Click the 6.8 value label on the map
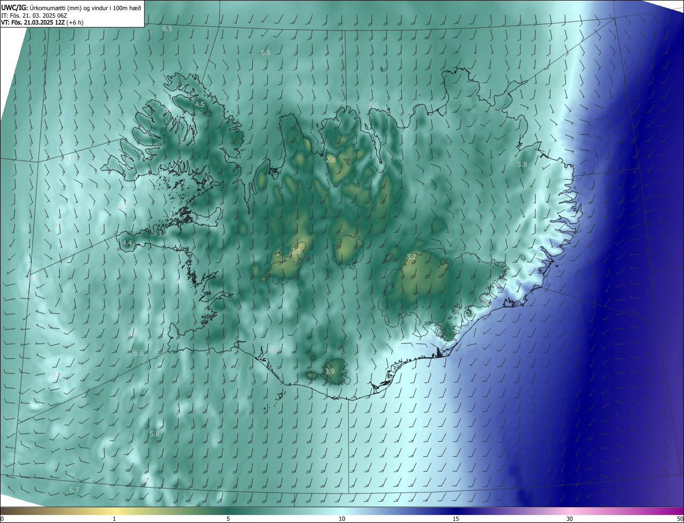684x523 pixels. 266,52
